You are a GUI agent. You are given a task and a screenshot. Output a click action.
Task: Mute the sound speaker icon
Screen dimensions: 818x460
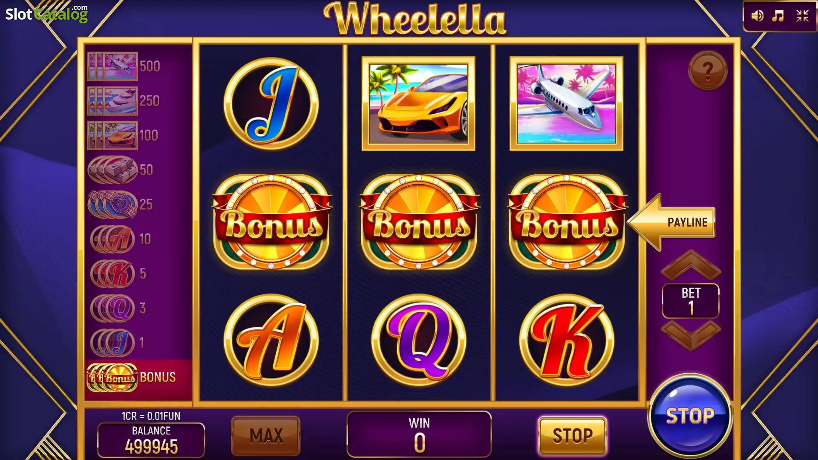(x=757, y=16)
